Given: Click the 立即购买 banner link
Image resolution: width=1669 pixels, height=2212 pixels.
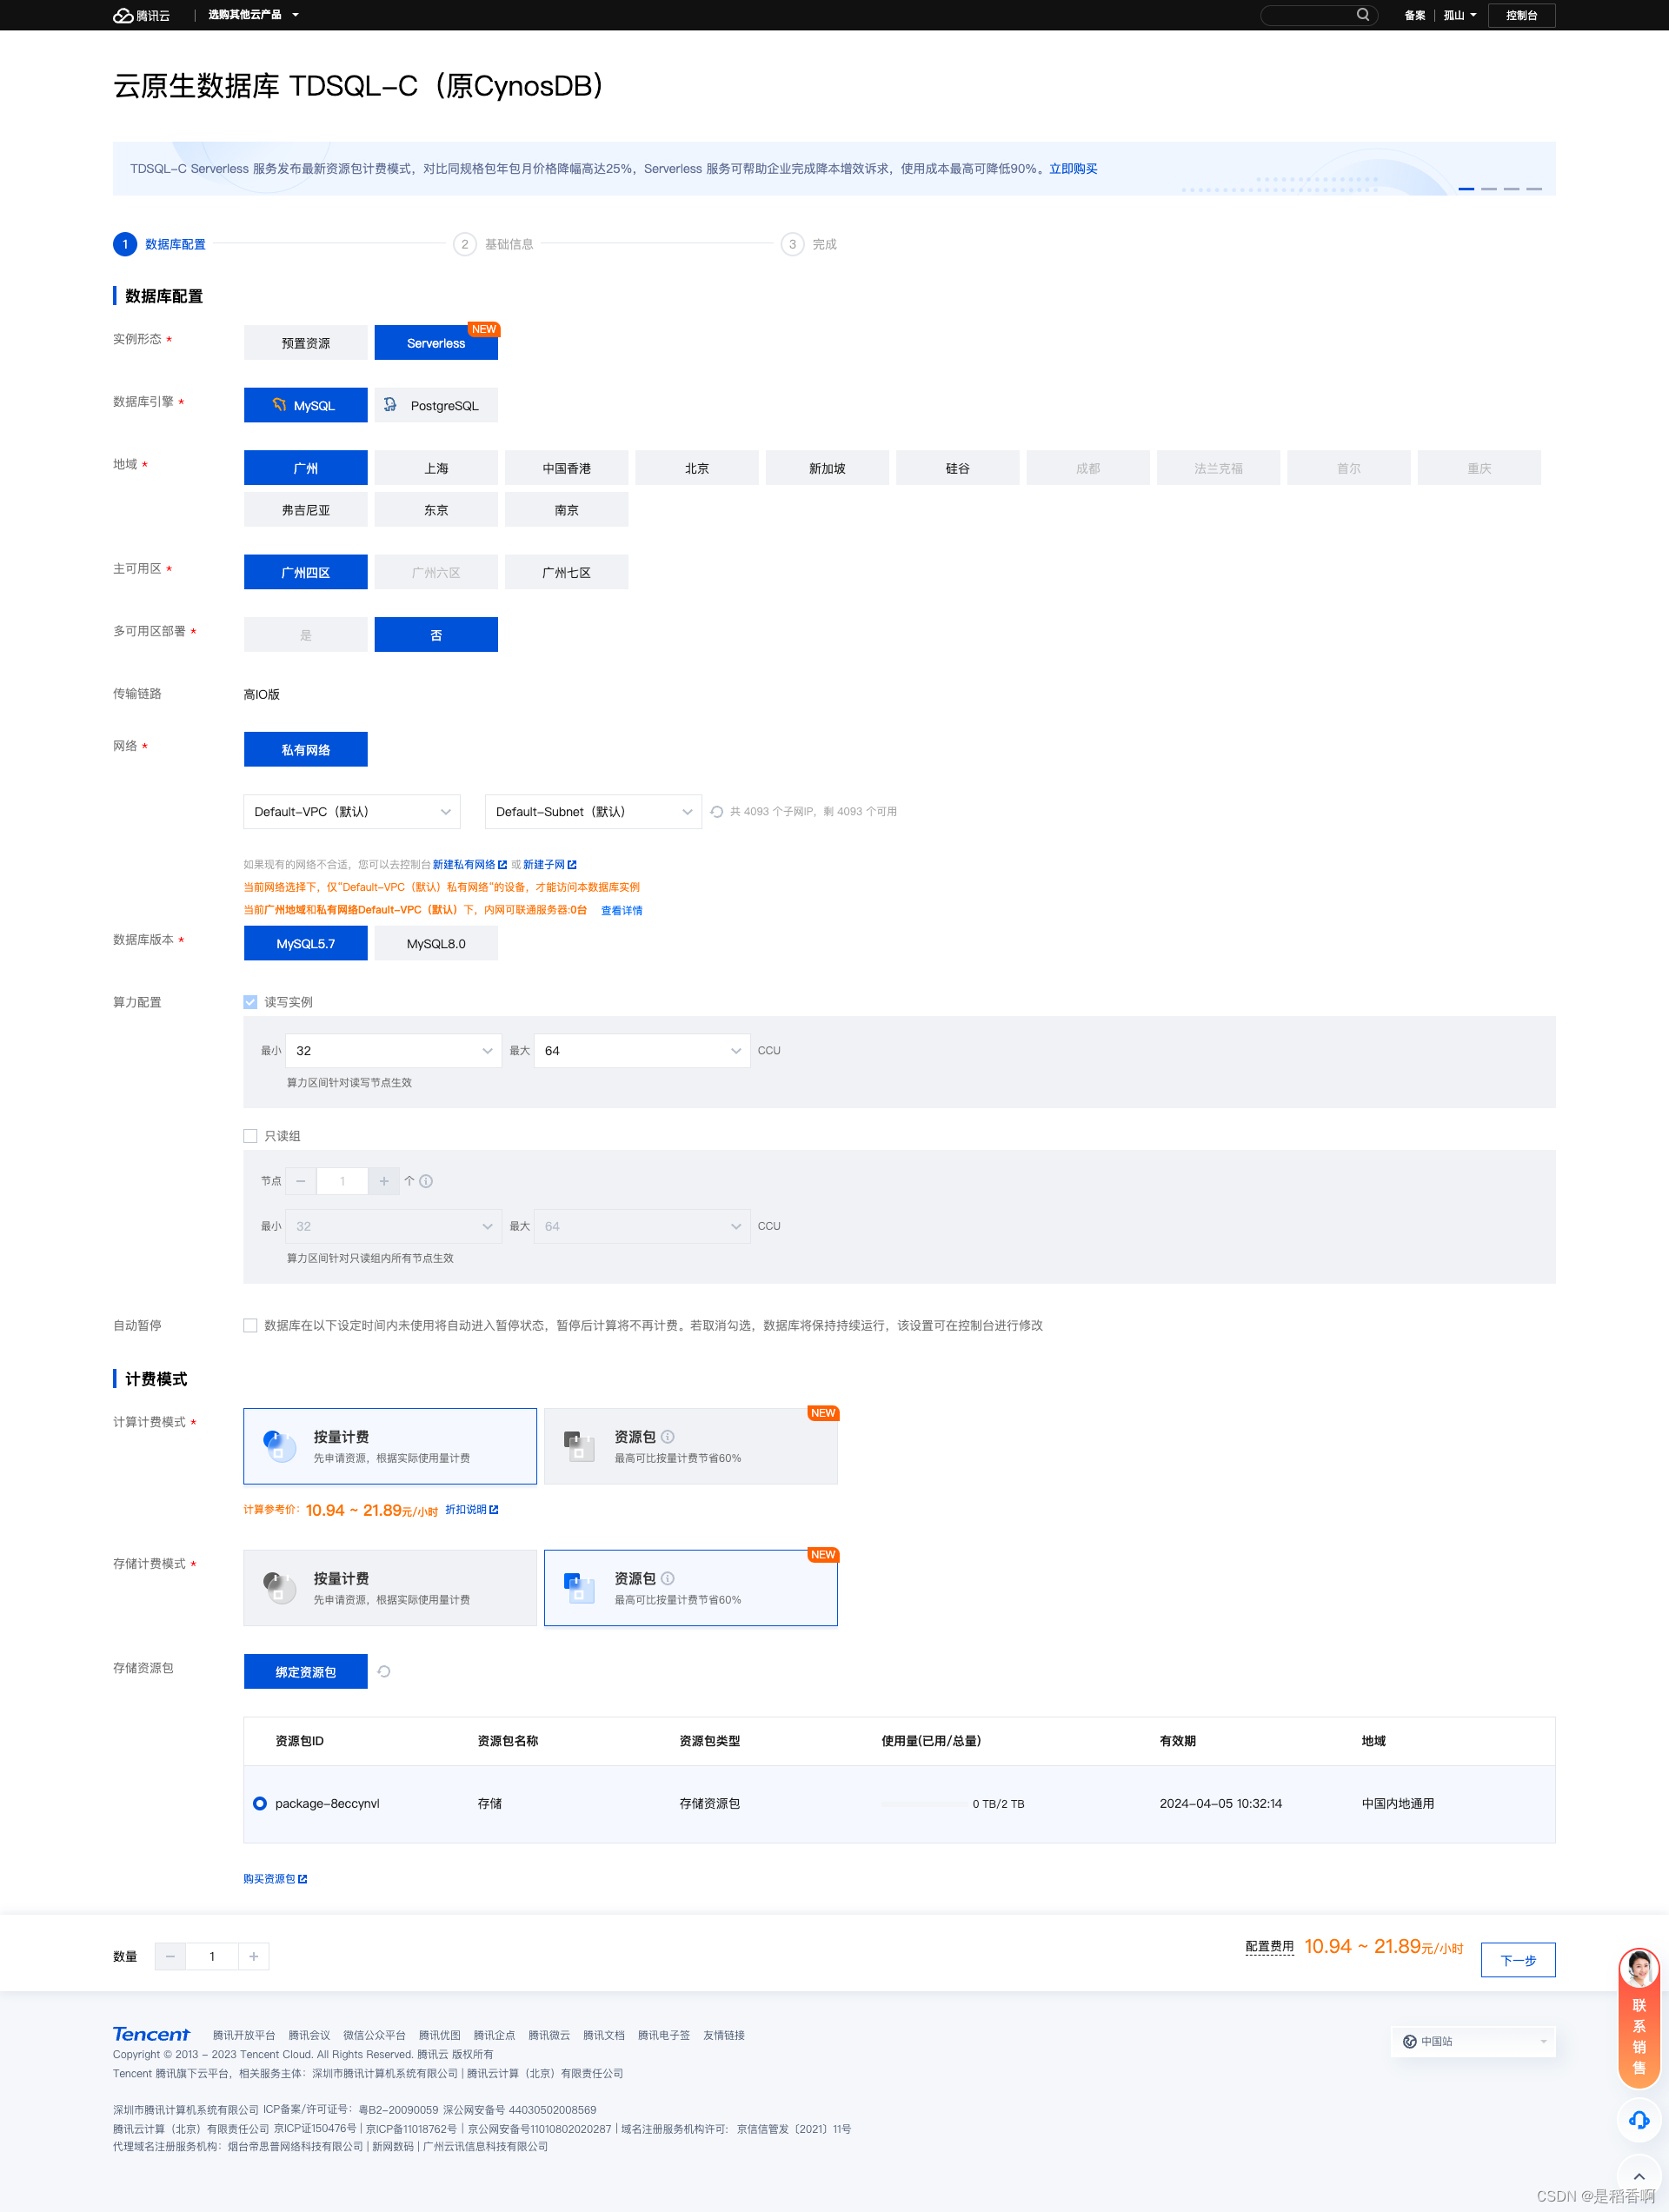Looking at the screenshot, I should (x=1073, y=168).
